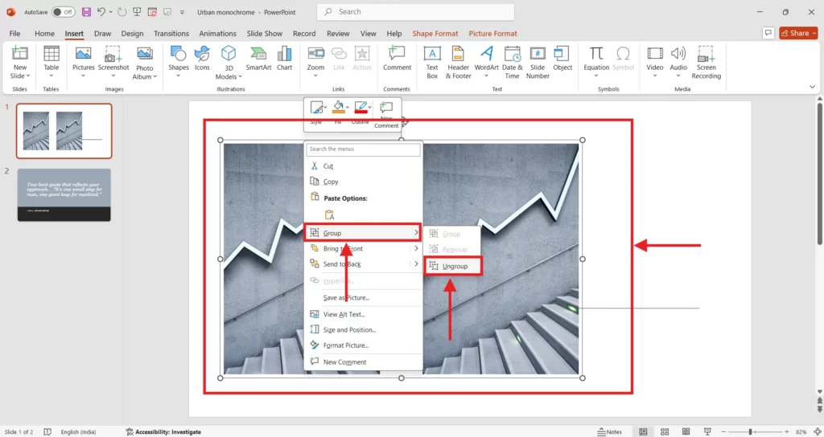
Task: Select the second slide thumbnail
Action: (x=64, y=194)
